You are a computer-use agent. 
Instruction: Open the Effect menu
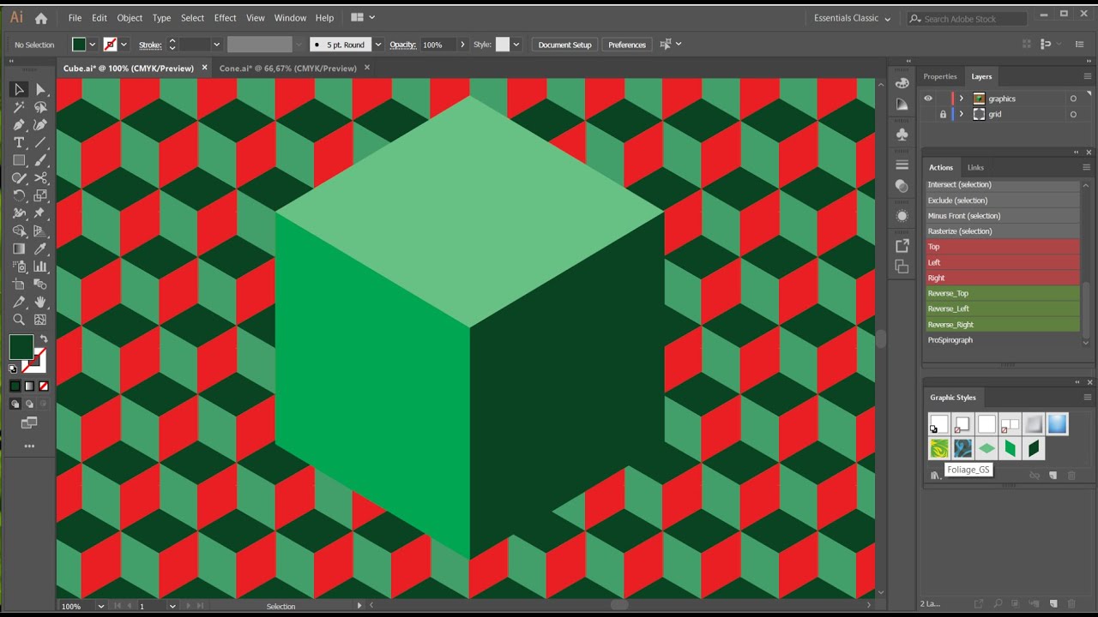tap(226, 18)
